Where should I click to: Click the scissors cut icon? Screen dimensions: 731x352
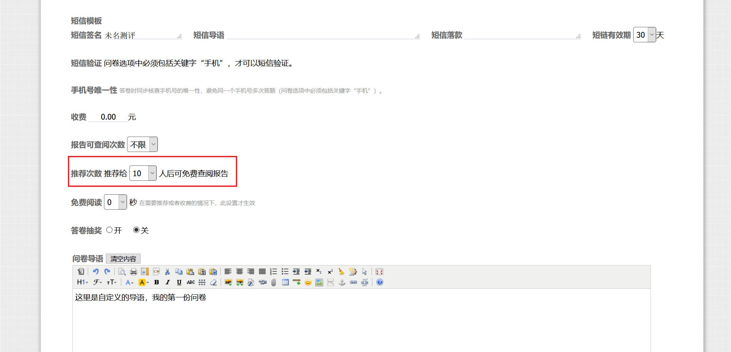(168, 272)
